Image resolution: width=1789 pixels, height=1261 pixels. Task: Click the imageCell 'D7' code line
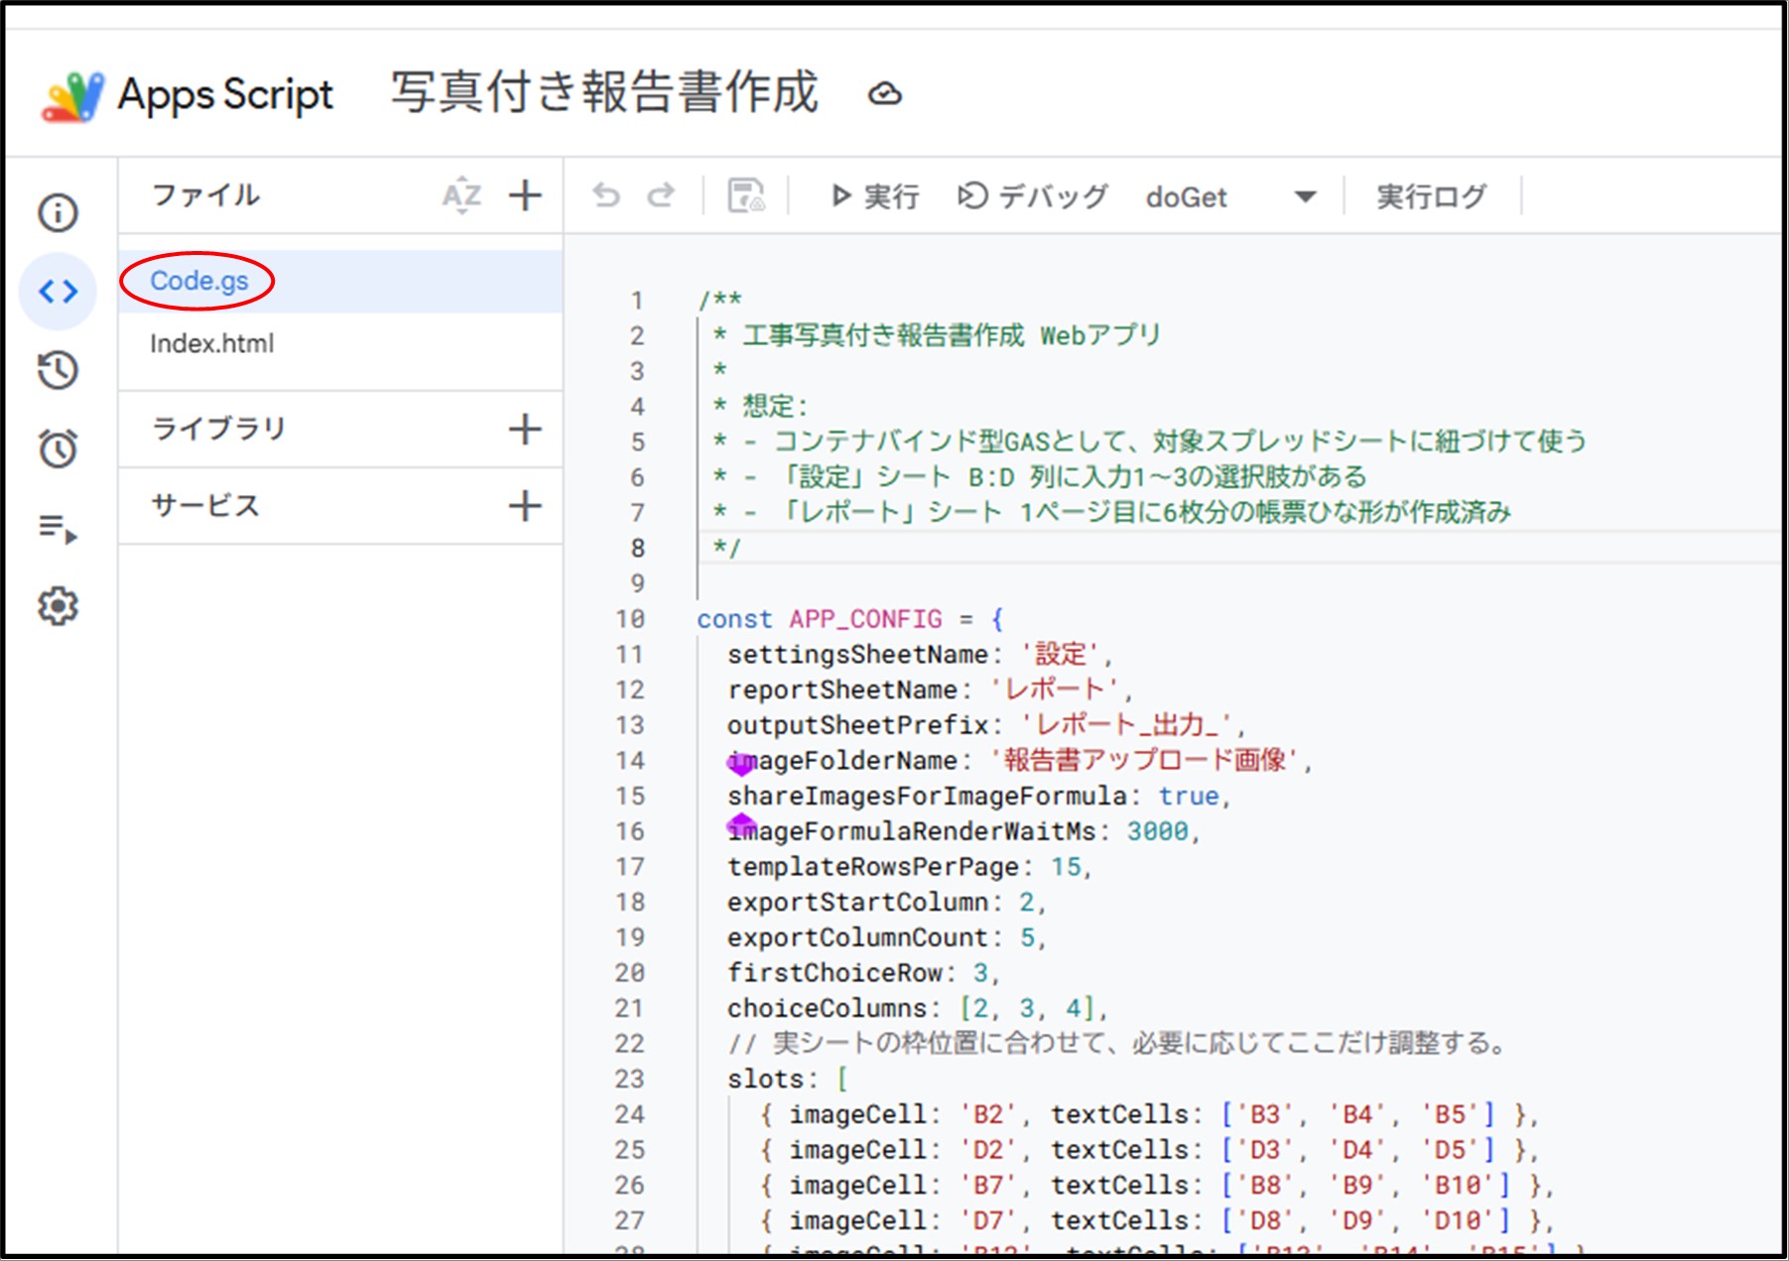pyautogui.click(x=1157, y=1220)
